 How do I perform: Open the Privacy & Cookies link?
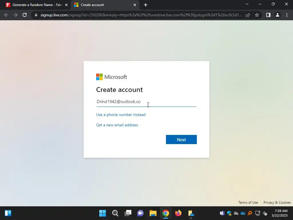277,203
